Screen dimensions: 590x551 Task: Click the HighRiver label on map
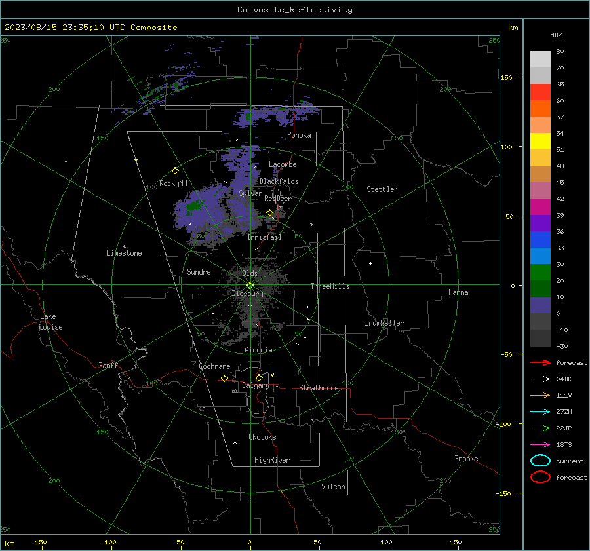(272, 460)
